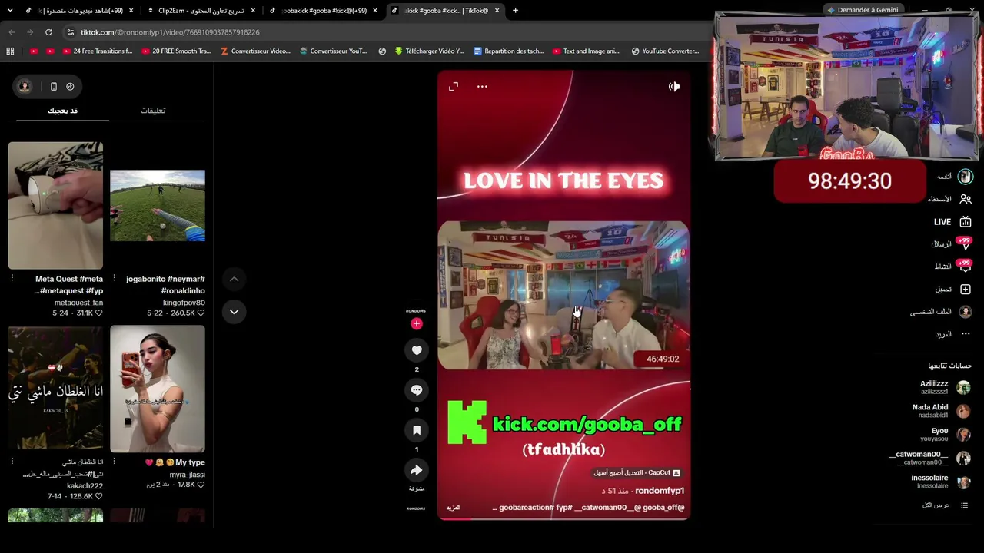
Task: Open the Repartition des taches bookmark
Action: pyautogui.click(x=508, y=51)
